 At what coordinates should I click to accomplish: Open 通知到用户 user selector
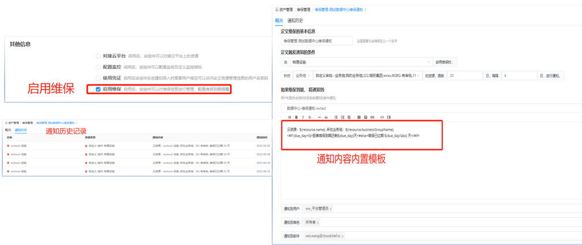(443, 209)
